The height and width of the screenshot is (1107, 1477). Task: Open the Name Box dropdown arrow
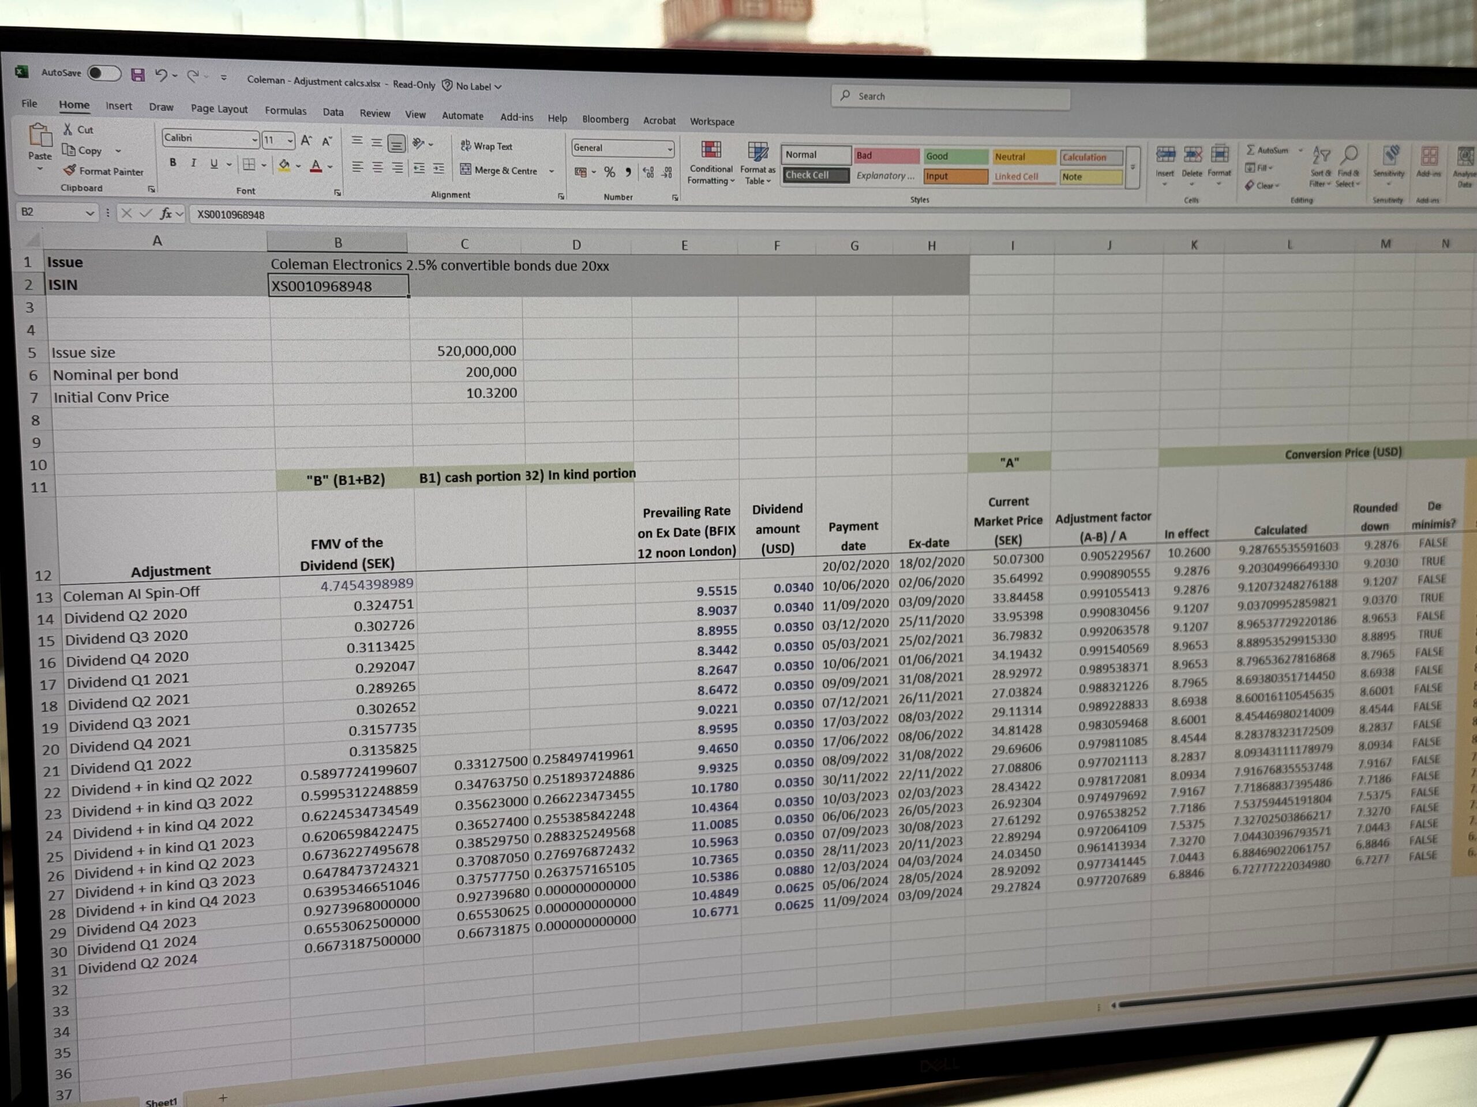coord(89,213)
